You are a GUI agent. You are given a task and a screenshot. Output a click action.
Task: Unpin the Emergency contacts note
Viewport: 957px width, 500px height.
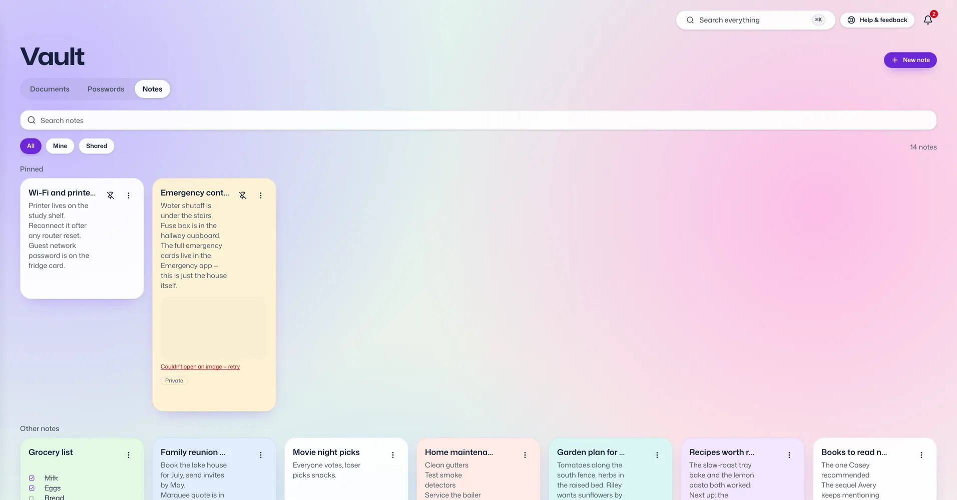coord(243,195)
